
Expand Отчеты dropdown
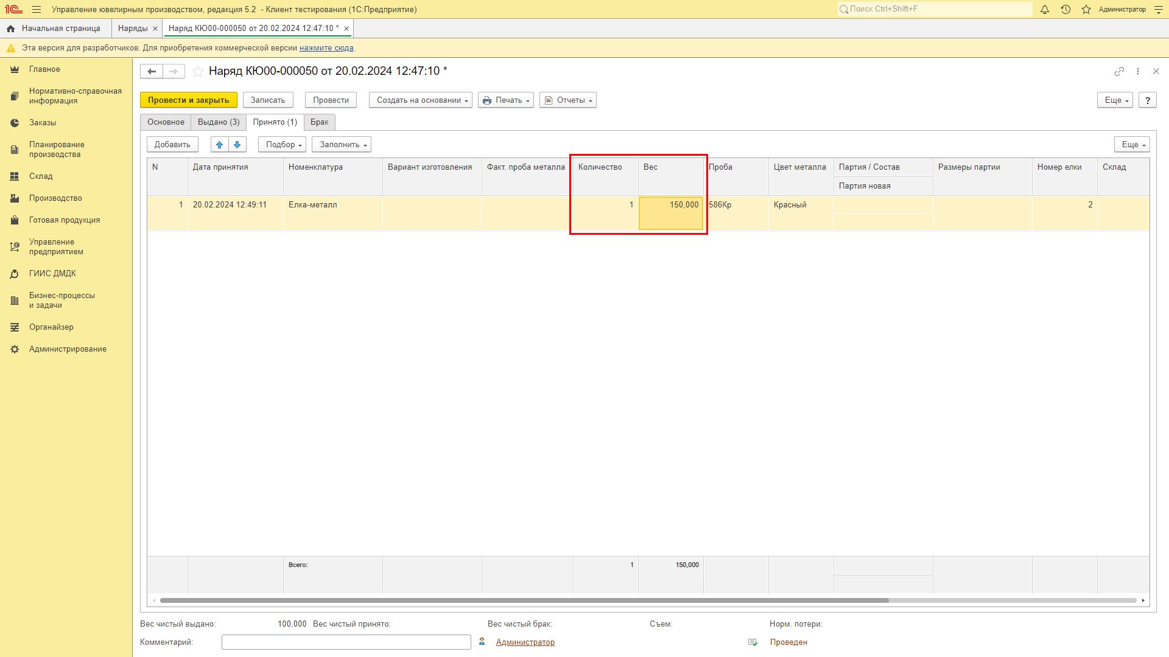point(568,100)
